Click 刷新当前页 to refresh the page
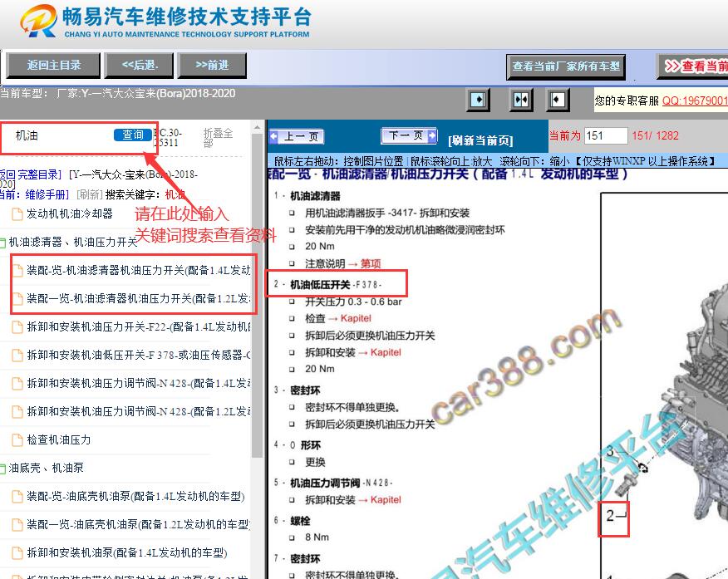This screenshot has height=579, width=728. pyautogui.click(x=480, y=140)
